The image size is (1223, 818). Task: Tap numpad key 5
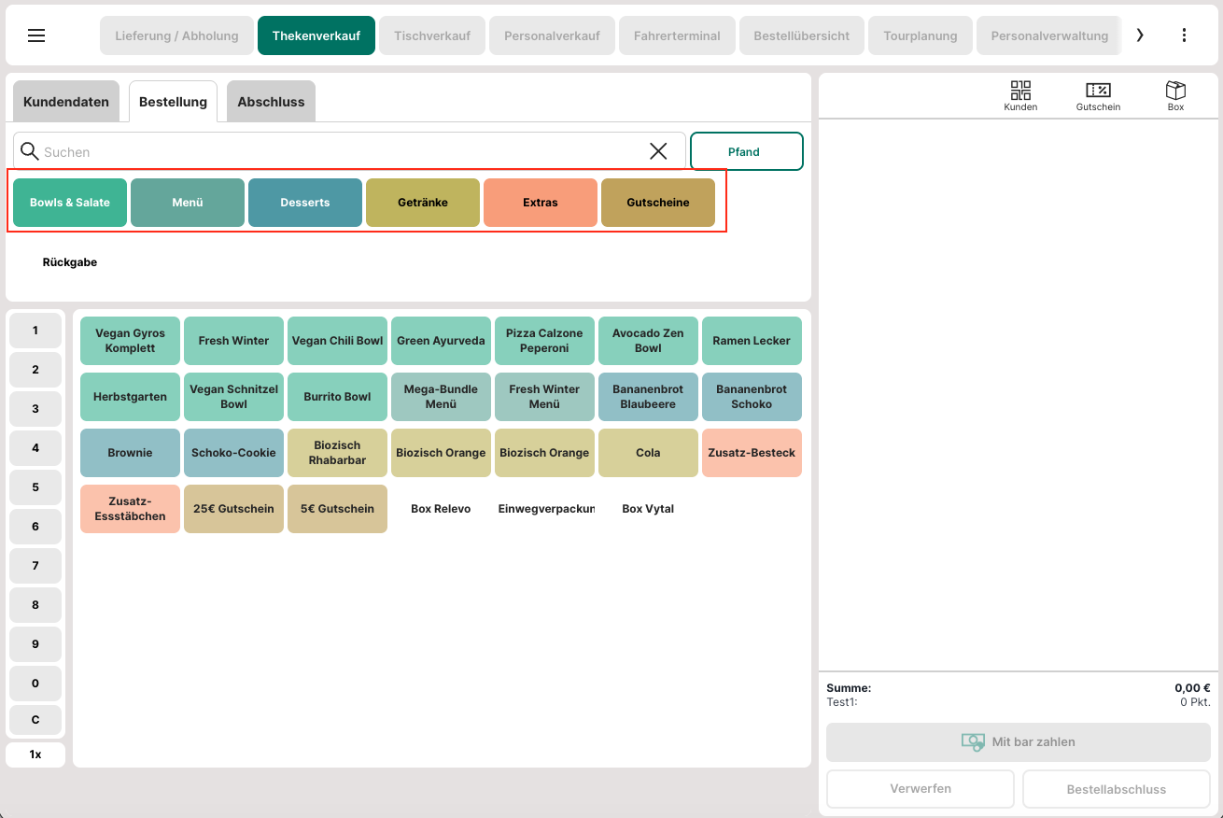[35, 487]
